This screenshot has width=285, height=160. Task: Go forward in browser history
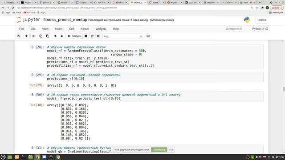point(8,8)
